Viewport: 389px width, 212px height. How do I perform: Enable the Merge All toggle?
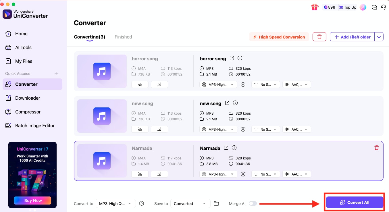[253, 203]
